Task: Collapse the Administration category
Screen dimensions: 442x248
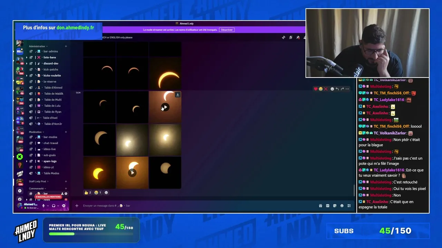Action: 38,46
